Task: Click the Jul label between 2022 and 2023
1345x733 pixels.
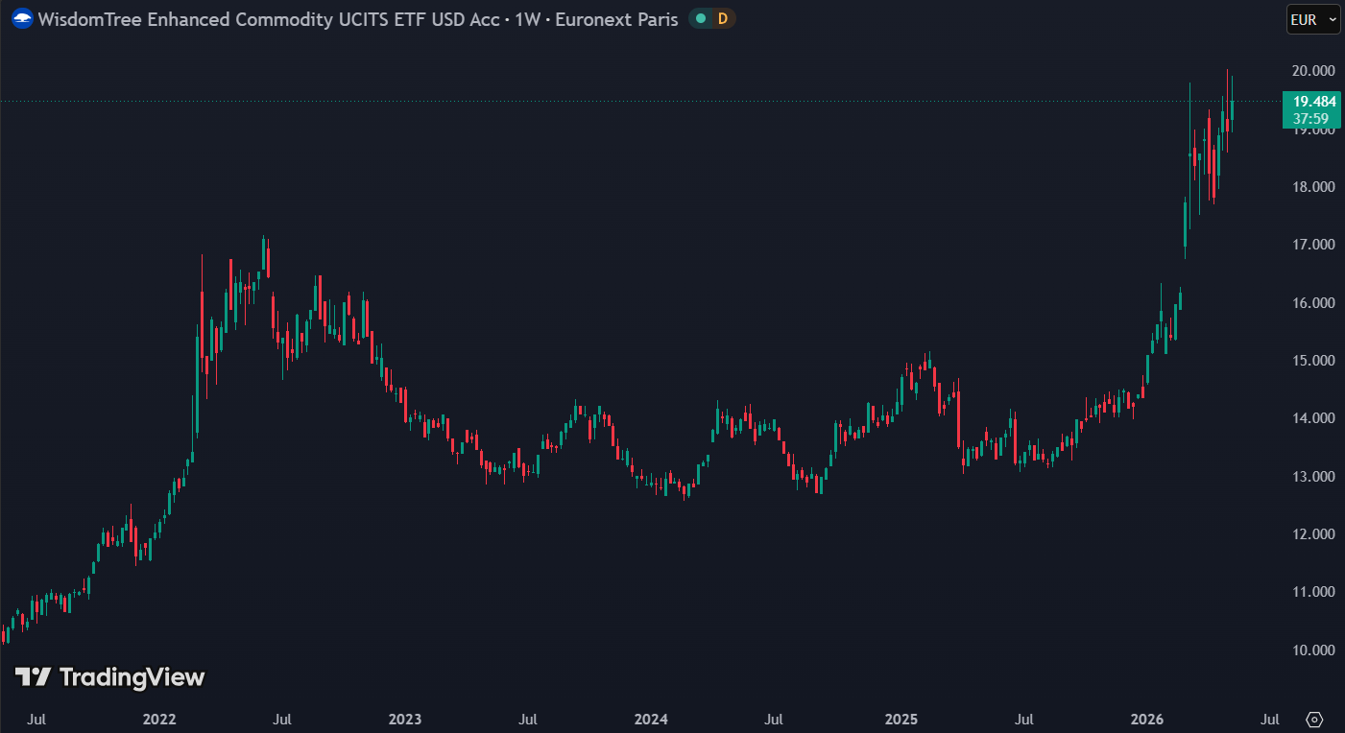Action: pos(282,720)
